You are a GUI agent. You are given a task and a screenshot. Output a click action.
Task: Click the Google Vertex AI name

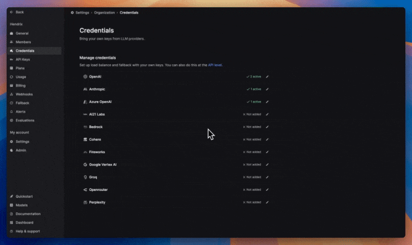pyautogui.click(x=102, y=164)
